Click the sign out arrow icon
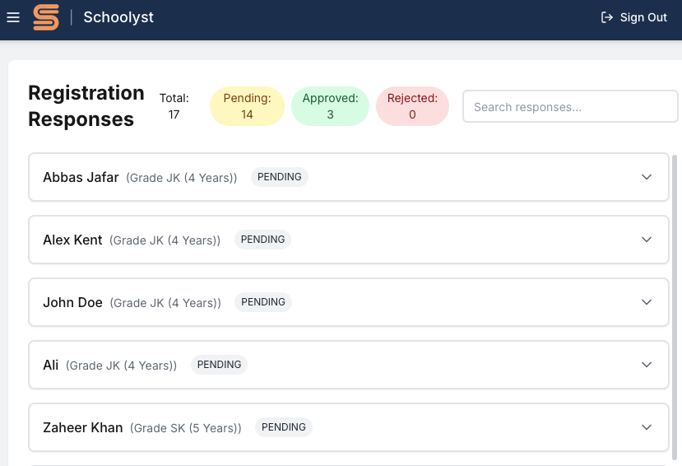This screenshot has width=682, height=466. (x=607, y=17)
